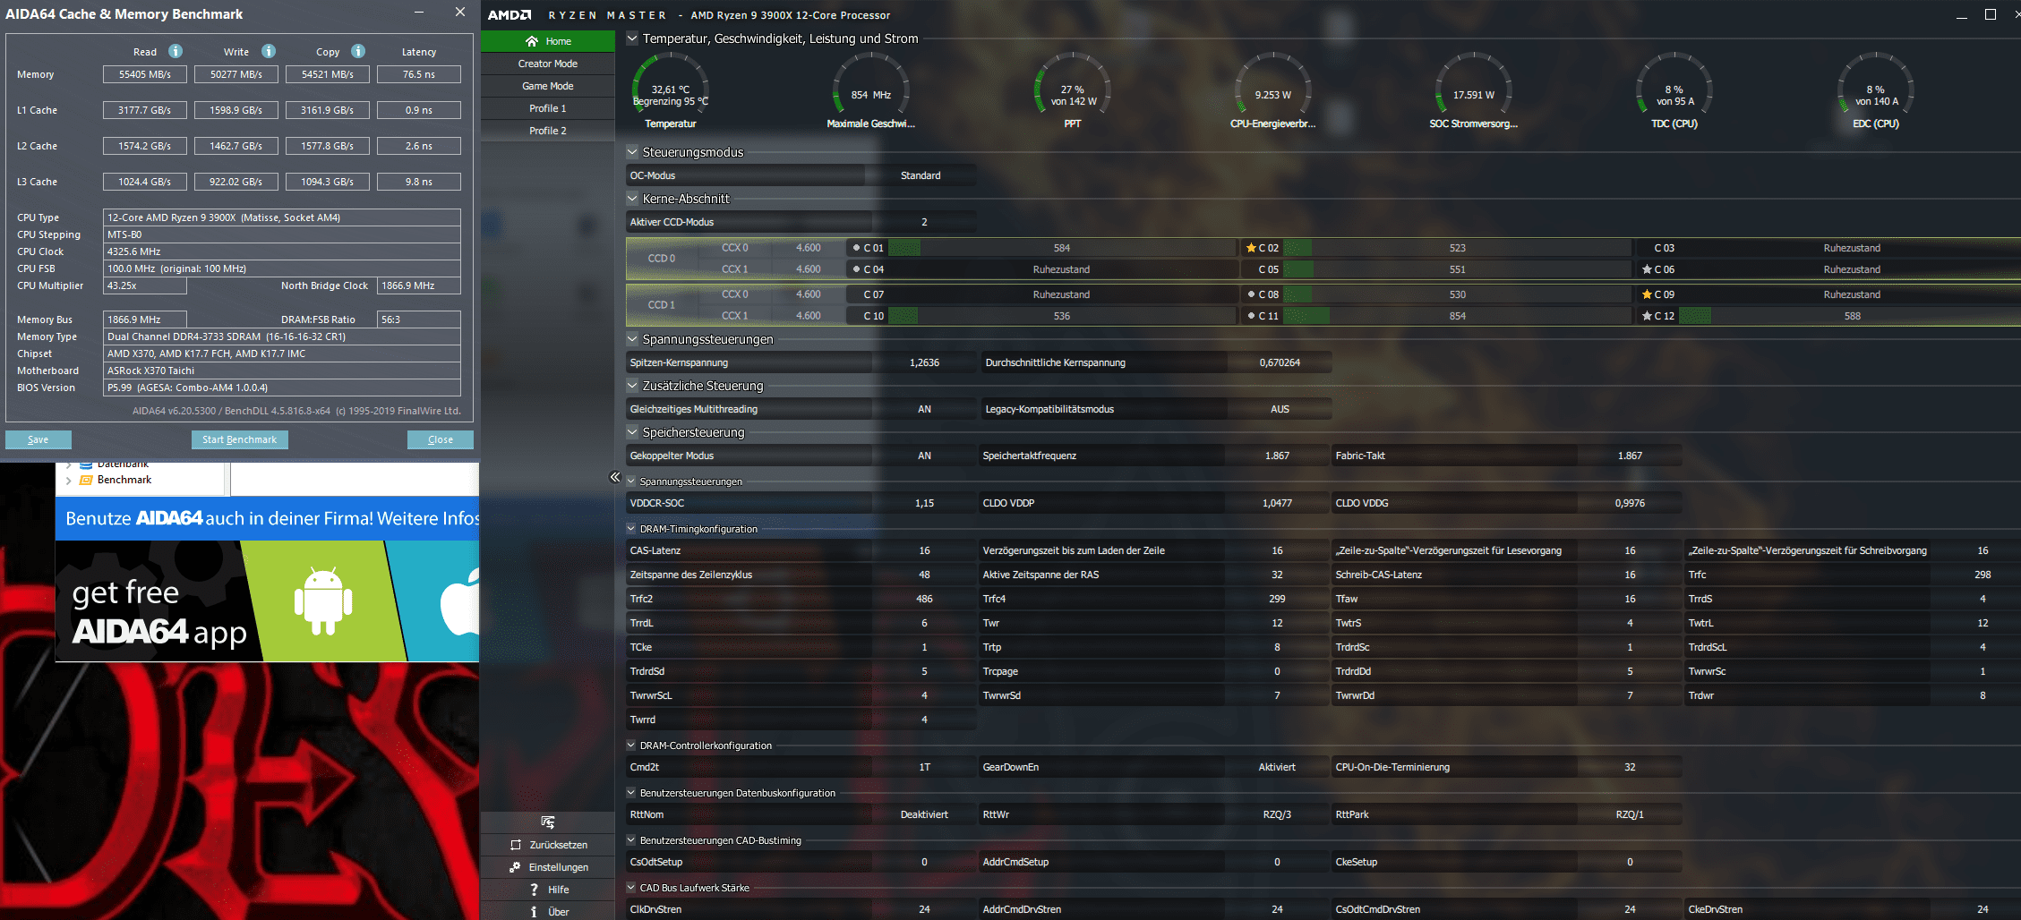
Task: Click the Memory Latency 76.5 ns field
Action: point(419,74)
